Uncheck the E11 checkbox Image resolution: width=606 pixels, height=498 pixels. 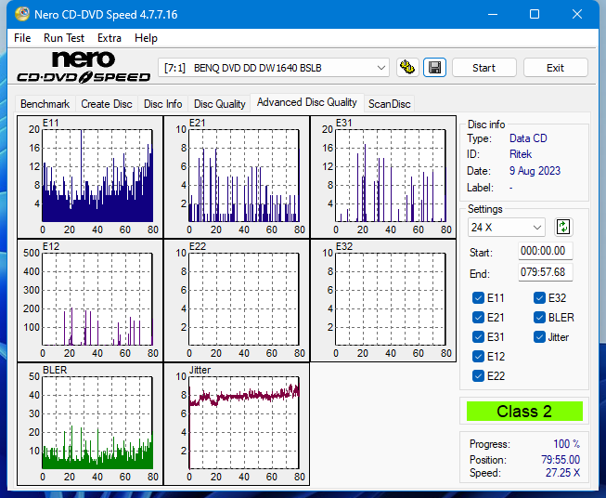click(478, 298)
